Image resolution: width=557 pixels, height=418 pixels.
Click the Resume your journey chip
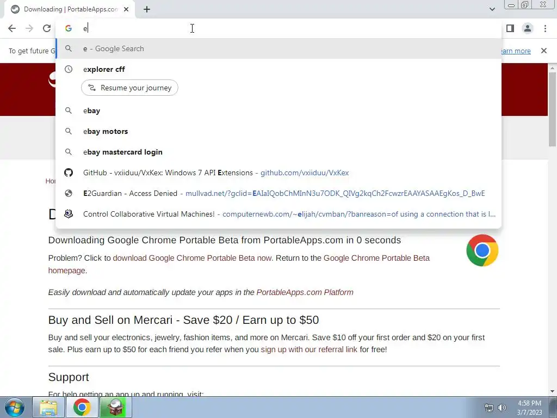[x=129, y=88]
